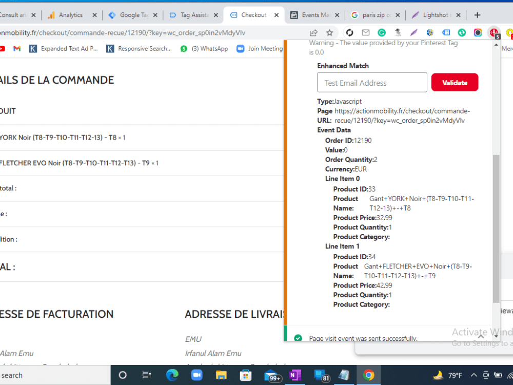Click the Cortana circle taskbar icon
The image size is (513, 385).
(x=123, y=375)
